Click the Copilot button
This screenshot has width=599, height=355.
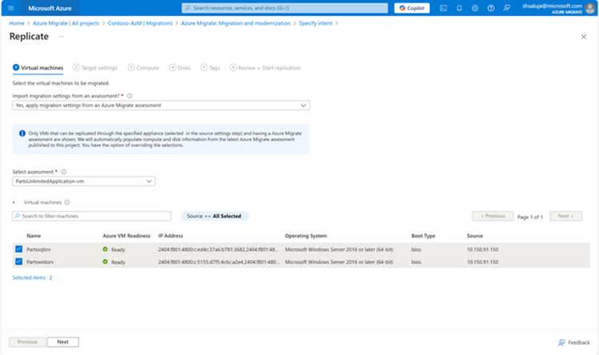pyautogui.click(x=412, y=8)
